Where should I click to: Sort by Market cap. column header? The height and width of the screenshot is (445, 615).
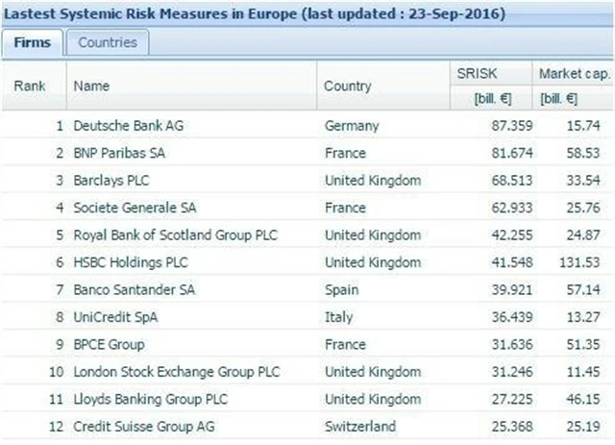[572, 73]
